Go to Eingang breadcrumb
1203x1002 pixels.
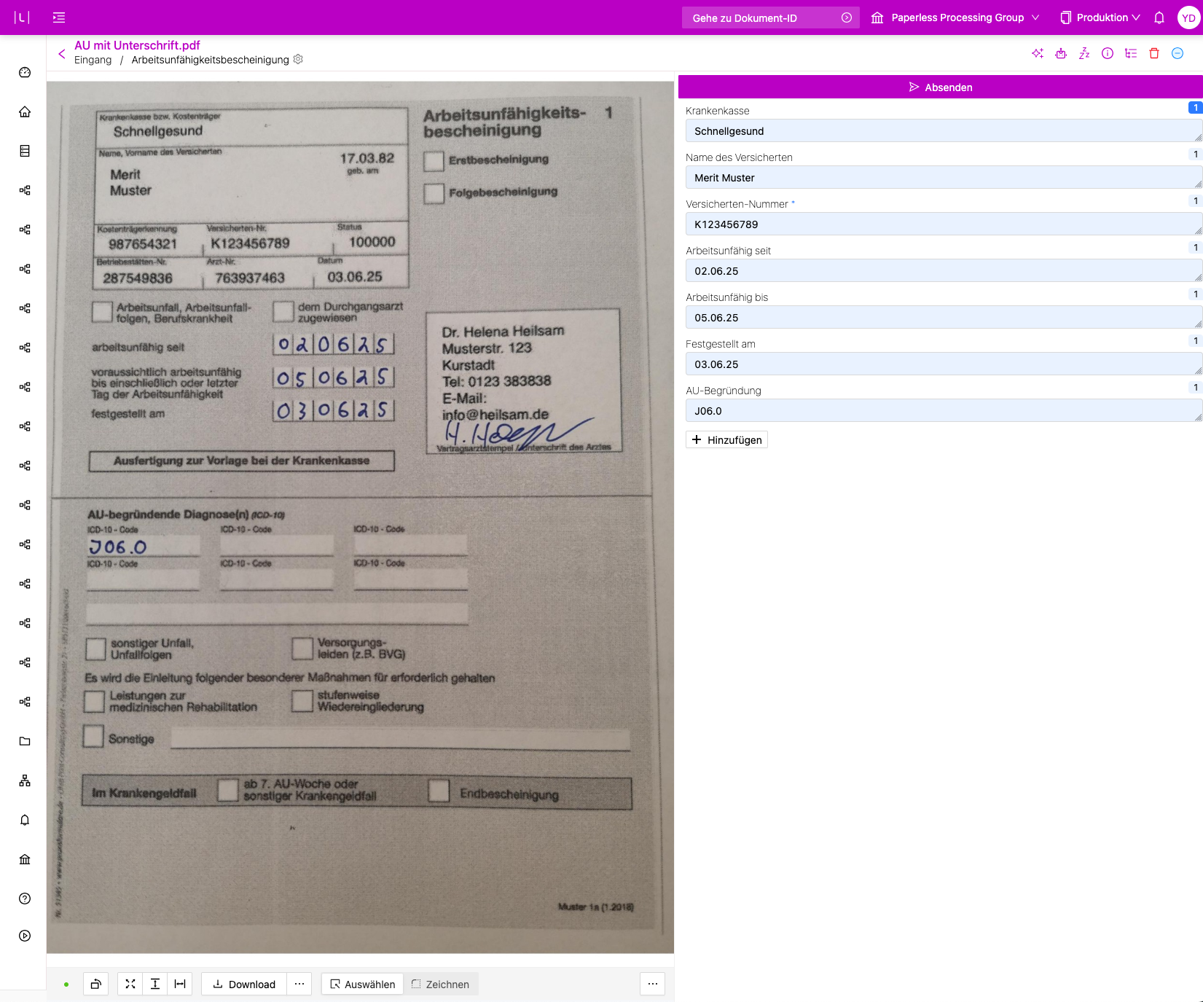93,60
